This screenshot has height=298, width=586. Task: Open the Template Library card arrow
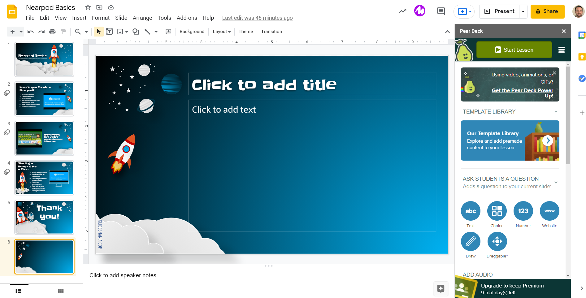[x=548, y=140]
